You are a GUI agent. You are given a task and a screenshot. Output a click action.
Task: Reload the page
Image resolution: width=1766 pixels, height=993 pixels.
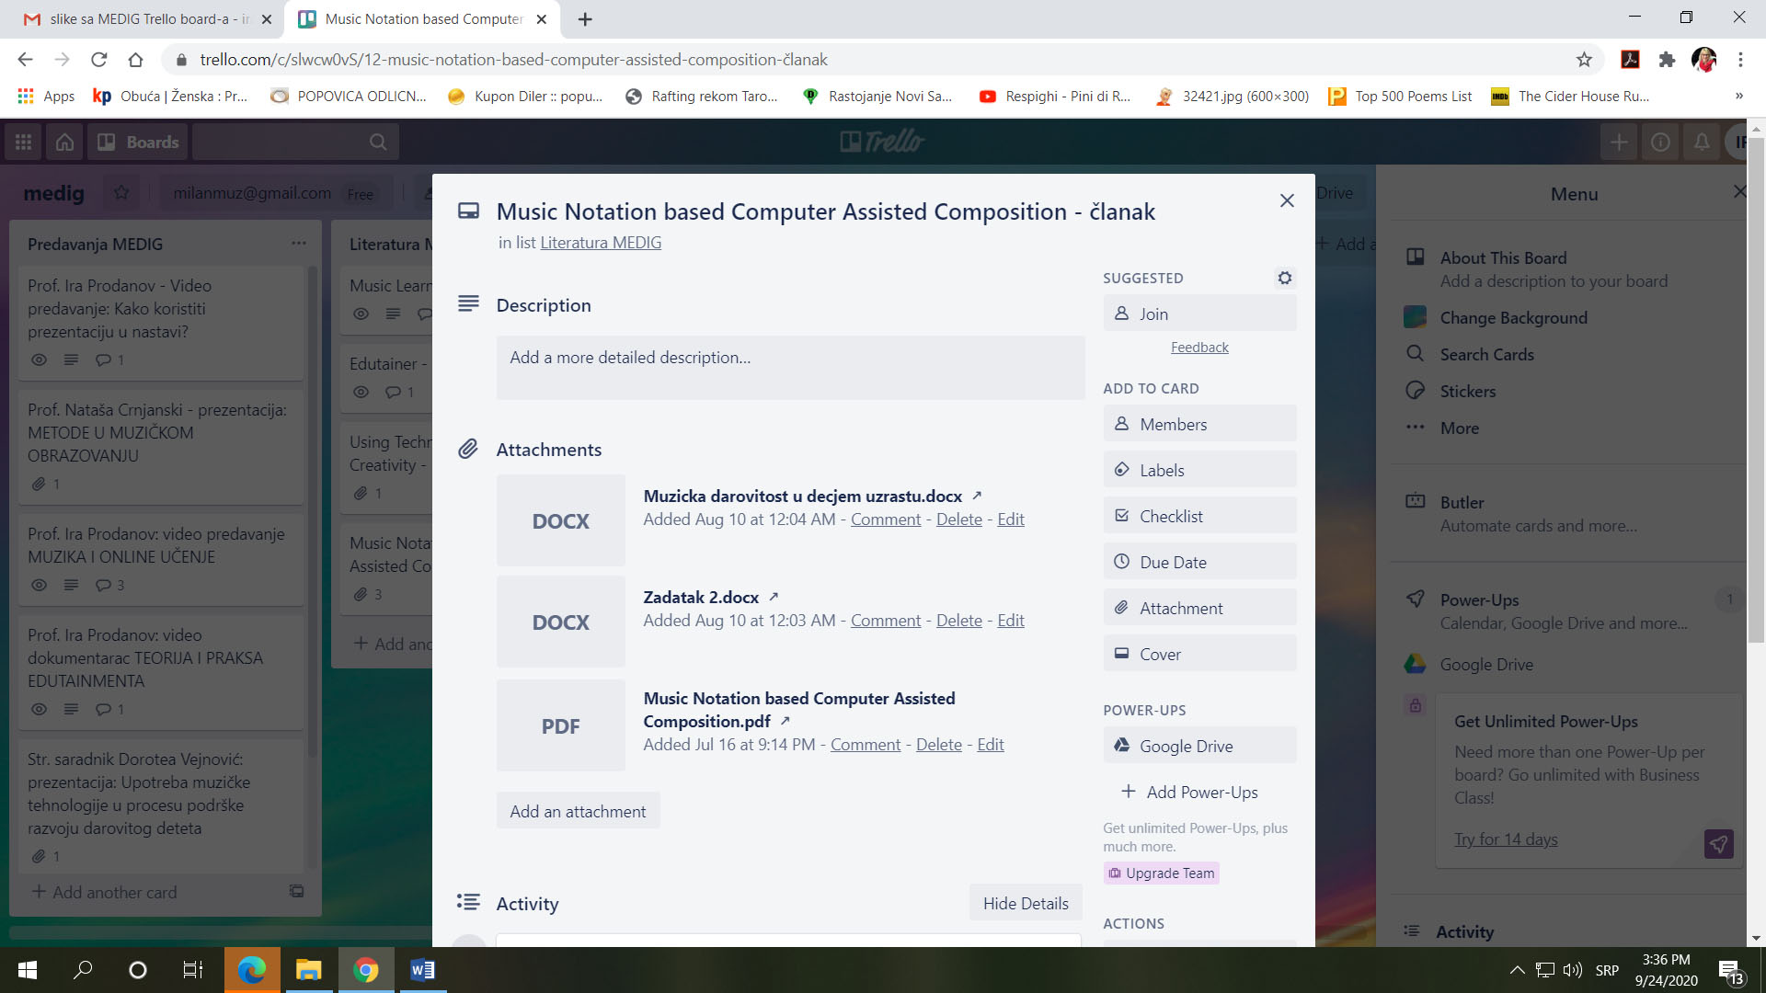coord(98,60)
